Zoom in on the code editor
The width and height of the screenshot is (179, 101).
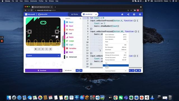coord(140,70)
